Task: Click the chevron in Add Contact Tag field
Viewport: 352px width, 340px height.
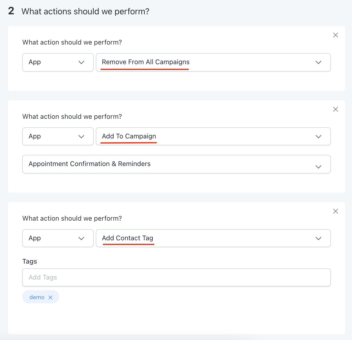Action: click(318, 238)
